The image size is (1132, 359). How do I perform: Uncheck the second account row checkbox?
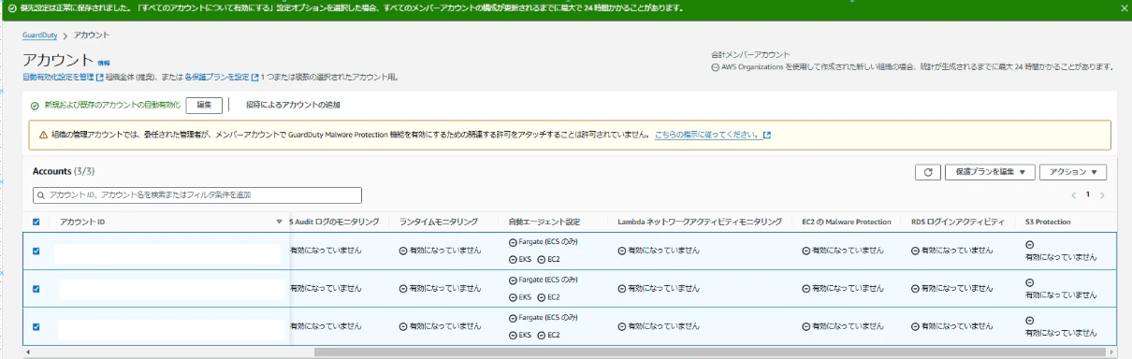[36, 289]
